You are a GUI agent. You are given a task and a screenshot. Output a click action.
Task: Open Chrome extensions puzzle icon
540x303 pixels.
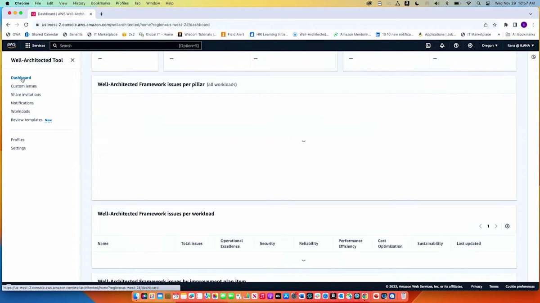coord(506,25)
